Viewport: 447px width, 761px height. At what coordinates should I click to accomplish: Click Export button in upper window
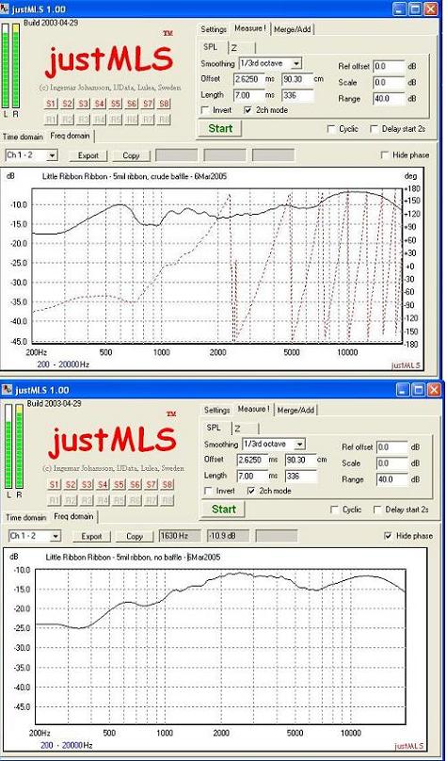88,155
